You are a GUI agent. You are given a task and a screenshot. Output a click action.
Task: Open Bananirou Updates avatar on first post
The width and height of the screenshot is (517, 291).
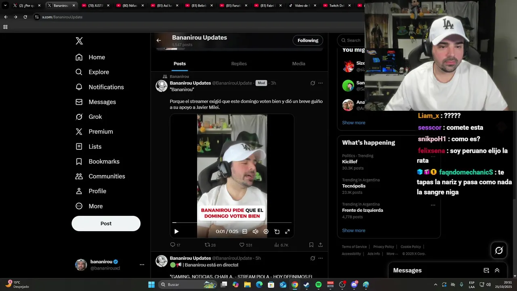(x=162, y=86)
